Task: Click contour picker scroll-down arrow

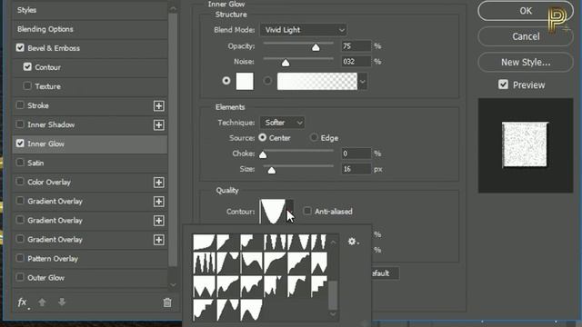Action: (x=333, y=314)
